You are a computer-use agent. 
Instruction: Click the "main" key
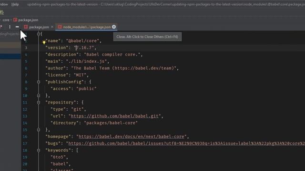(53, 61)
